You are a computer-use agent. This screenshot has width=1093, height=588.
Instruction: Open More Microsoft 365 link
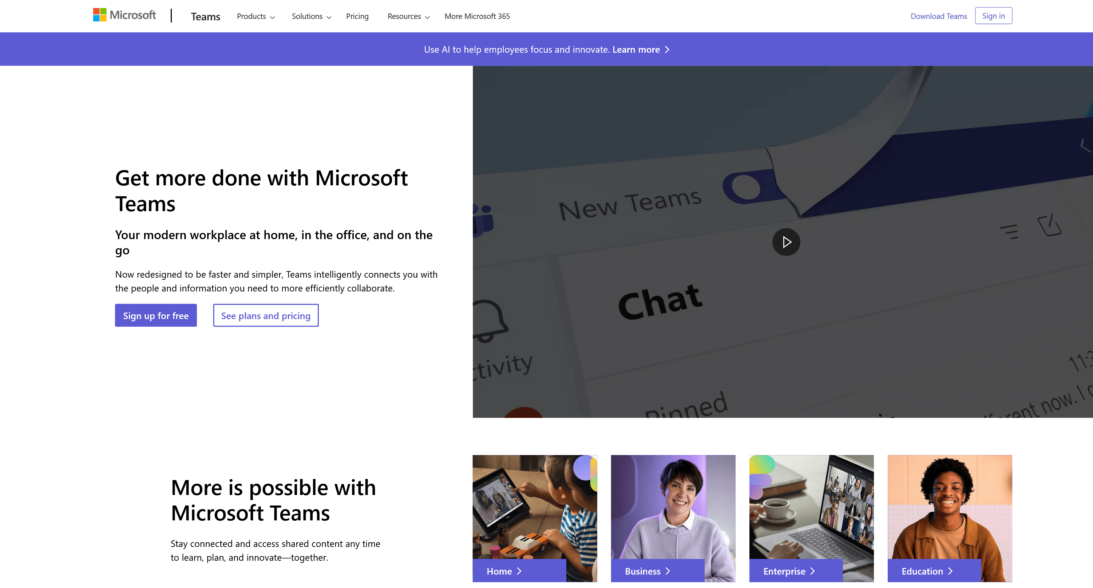point(477,16)
